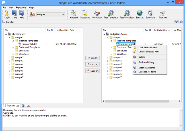Click server File column header
The image size is (185, 131).
(x=122, y=30)
